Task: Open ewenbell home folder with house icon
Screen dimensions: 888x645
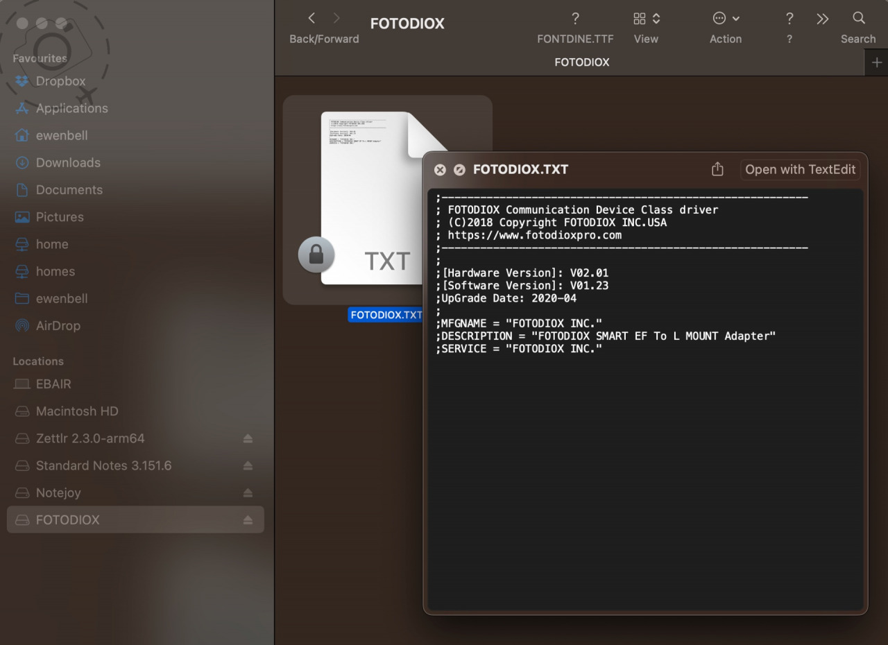Action: point(62,135)
